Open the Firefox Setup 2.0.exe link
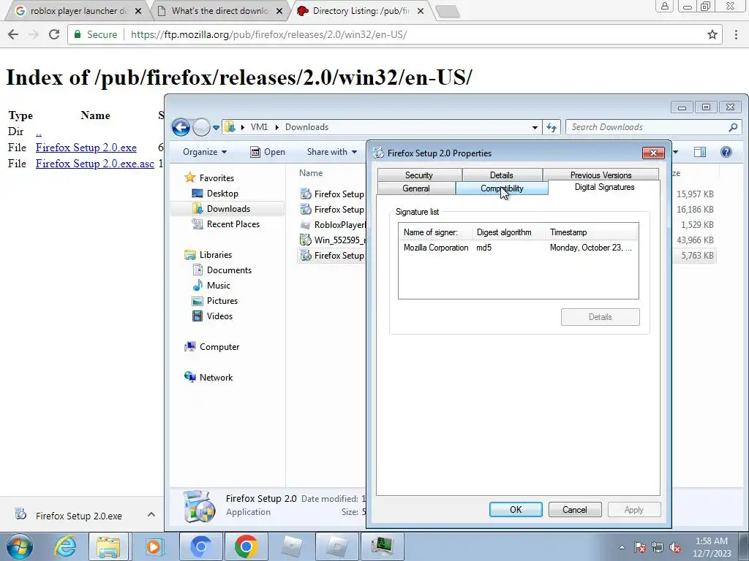The height and width of the screenshot is (561, 749). pyautogui.click(x=86, y=148)
